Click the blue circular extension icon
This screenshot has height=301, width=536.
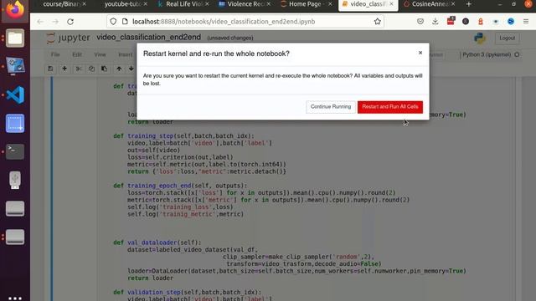pos(511,22)
